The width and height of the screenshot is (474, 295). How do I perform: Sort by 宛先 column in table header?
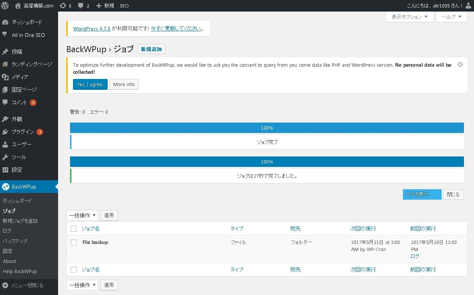[296, 229]
